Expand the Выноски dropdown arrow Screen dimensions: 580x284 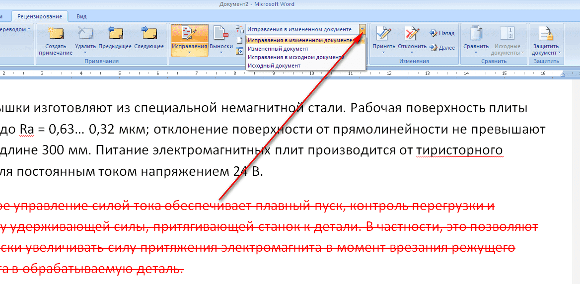221,52
